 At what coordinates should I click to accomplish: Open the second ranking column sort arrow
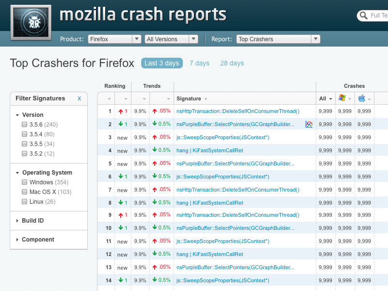tap(126, 99)
